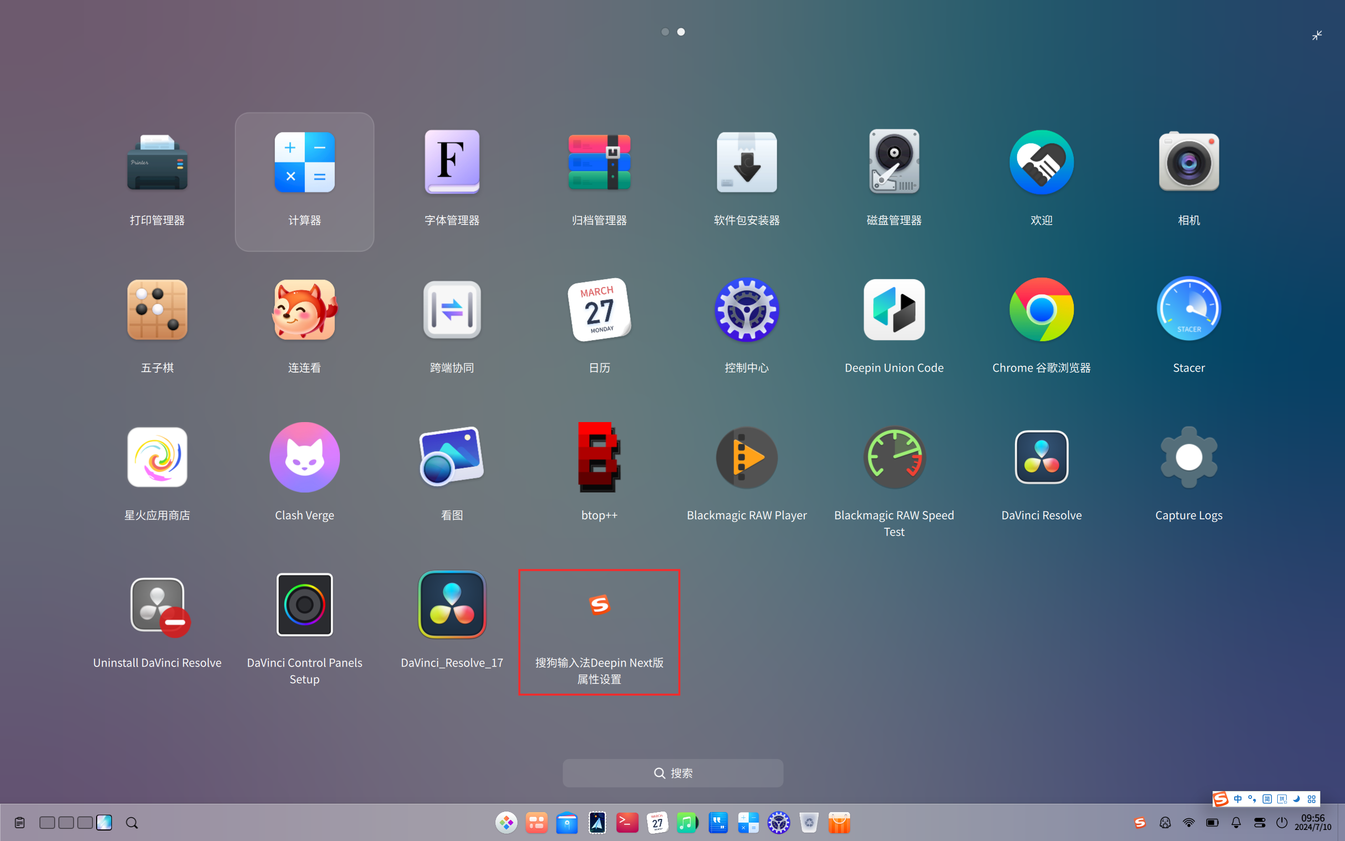Viewport: 1345px width, 841px height.
Task: Toggle moon night-mode icon in Sogou bar
Action: tap(1297, 799)
